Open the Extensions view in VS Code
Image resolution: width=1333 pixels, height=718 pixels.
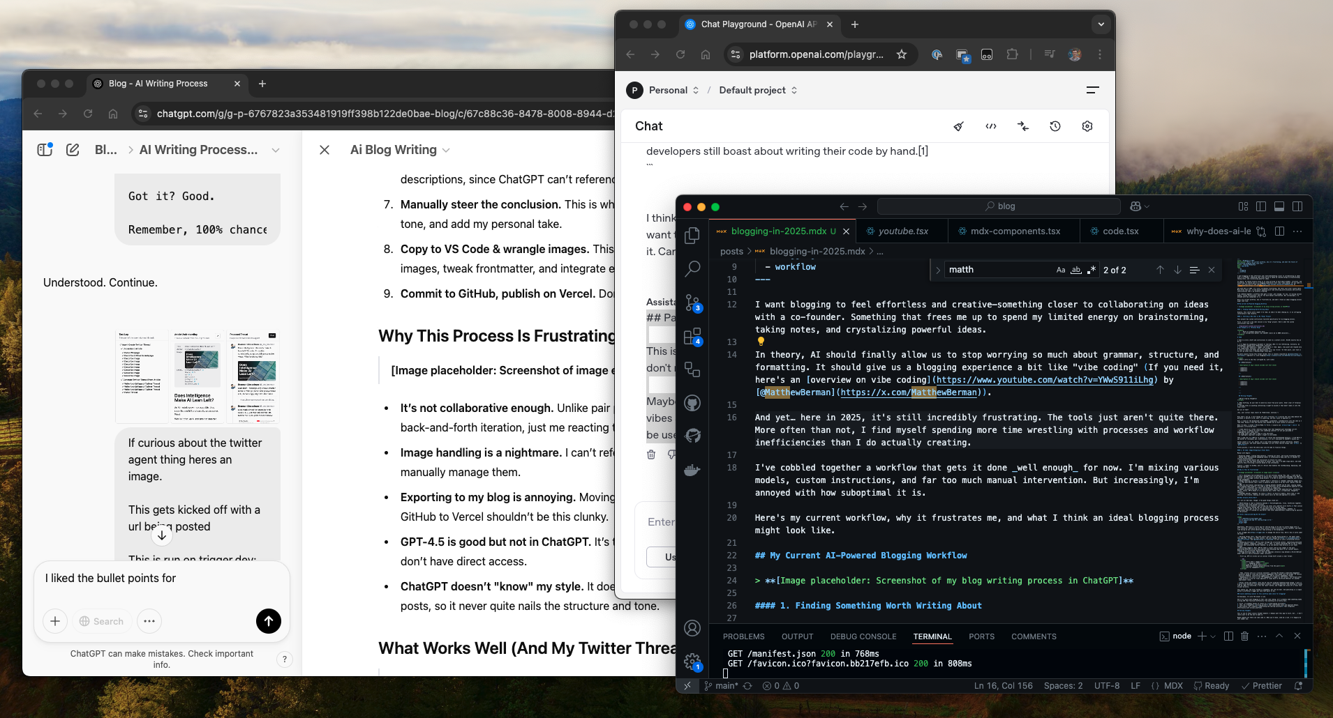point(692,337)
